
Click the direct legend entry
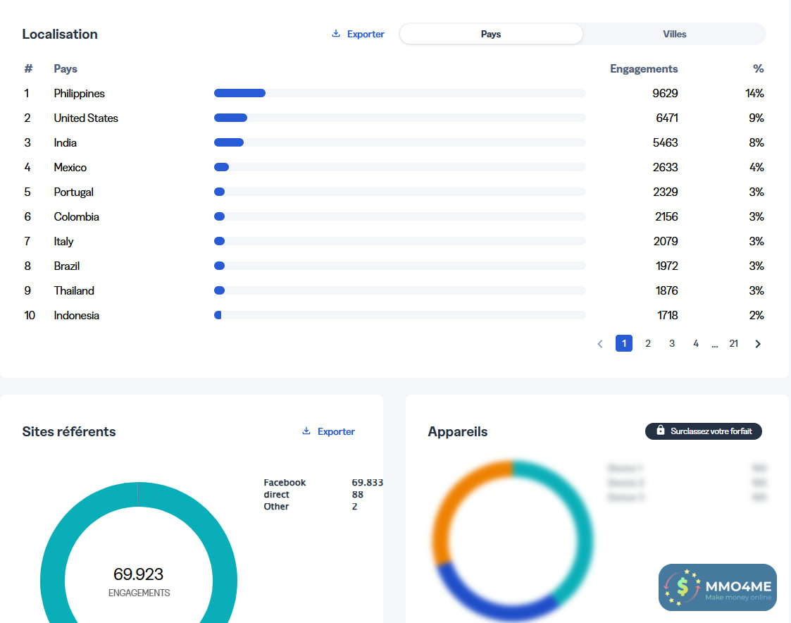276,494
